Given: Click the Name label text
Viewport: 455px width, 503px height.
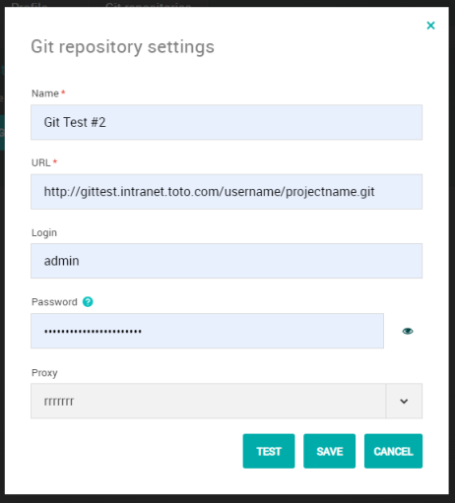Looking at the screenshot, I should 45,94.
